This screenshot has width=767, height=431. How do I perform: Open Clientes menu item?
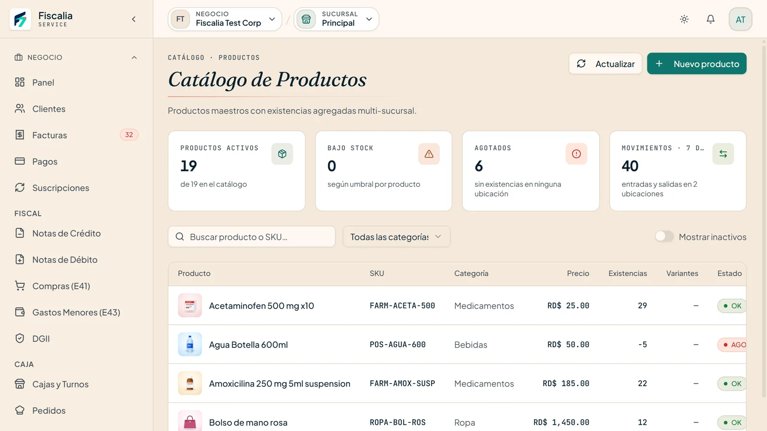[77, 109]
